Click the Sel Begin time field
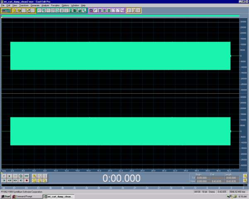Image resolution: width=249 pixels, height=199 pixels. [203, 177]
